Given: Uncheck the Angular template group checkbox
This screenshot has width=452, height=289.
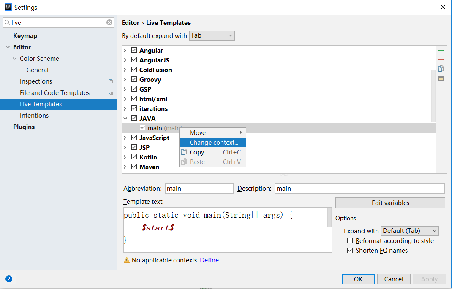Looking at the screenshot, I should click(134, 50).
